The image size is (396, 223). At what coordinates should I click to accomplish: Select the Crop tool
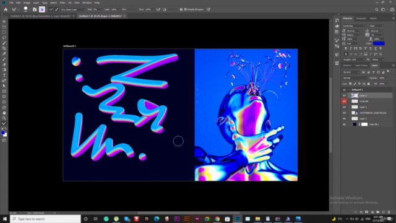pyautogui.click(x=4, y=48)
